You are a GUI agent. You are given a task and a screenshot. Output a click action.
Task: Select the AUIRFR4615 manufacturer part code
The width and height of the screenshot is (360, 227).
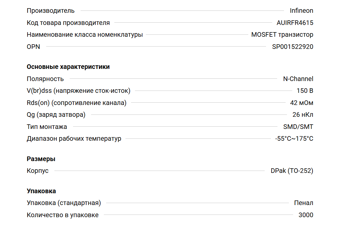(x=295, y=23)
